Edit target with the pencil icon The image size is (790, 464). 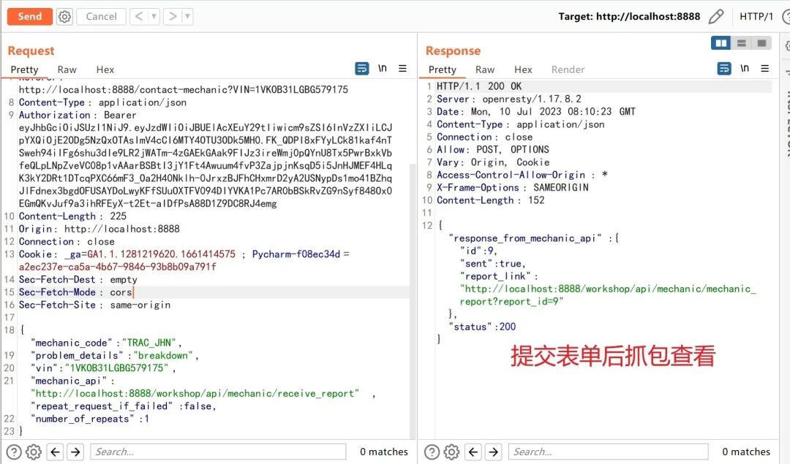click(x=716, y=17)
